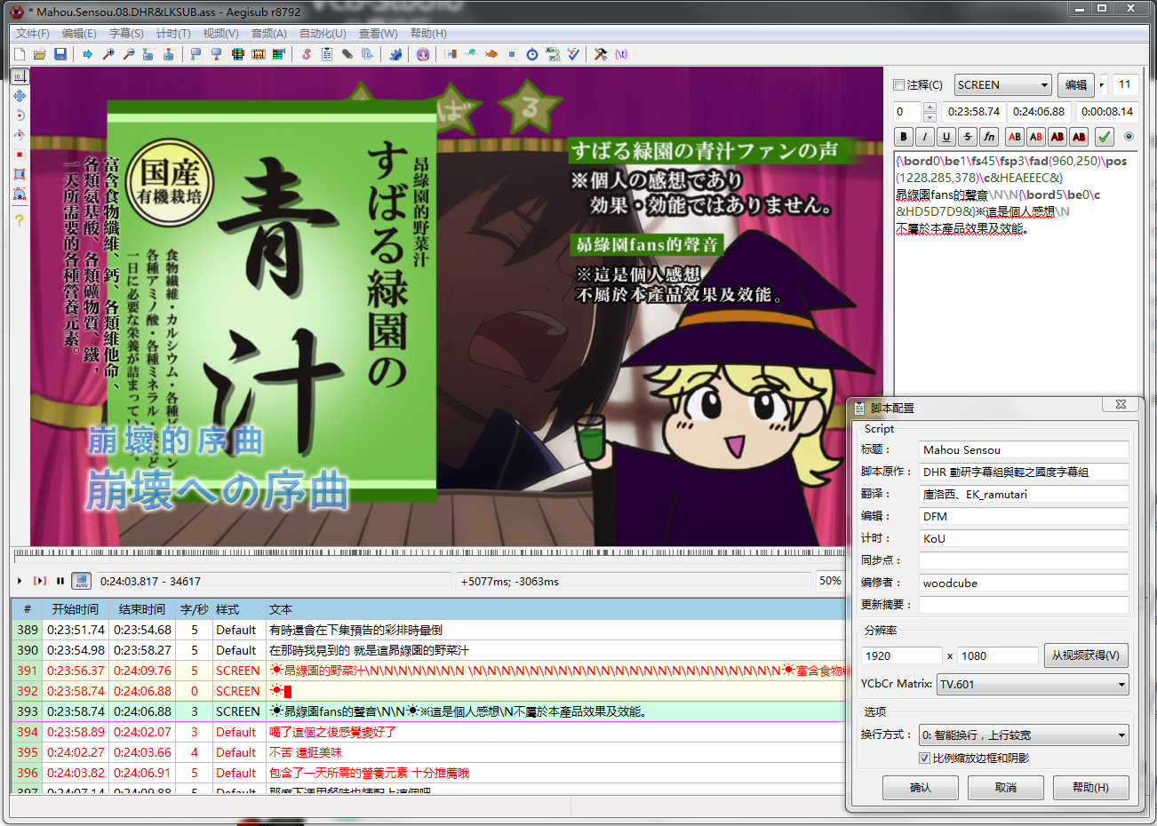
Task: Toggle Underline formatting button
Action: [x=946, y=137]
